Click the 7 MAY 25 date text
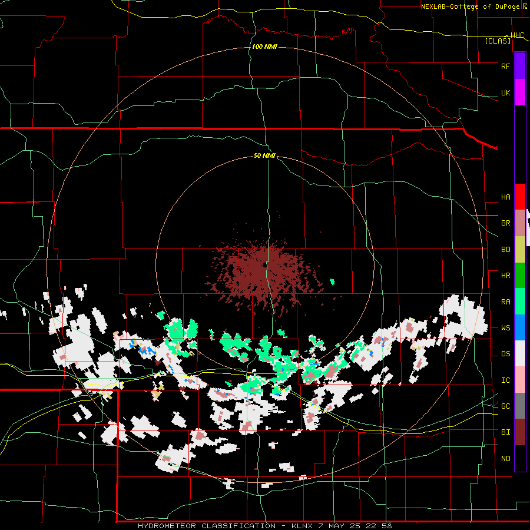530x530 pixels. [338, 526]
